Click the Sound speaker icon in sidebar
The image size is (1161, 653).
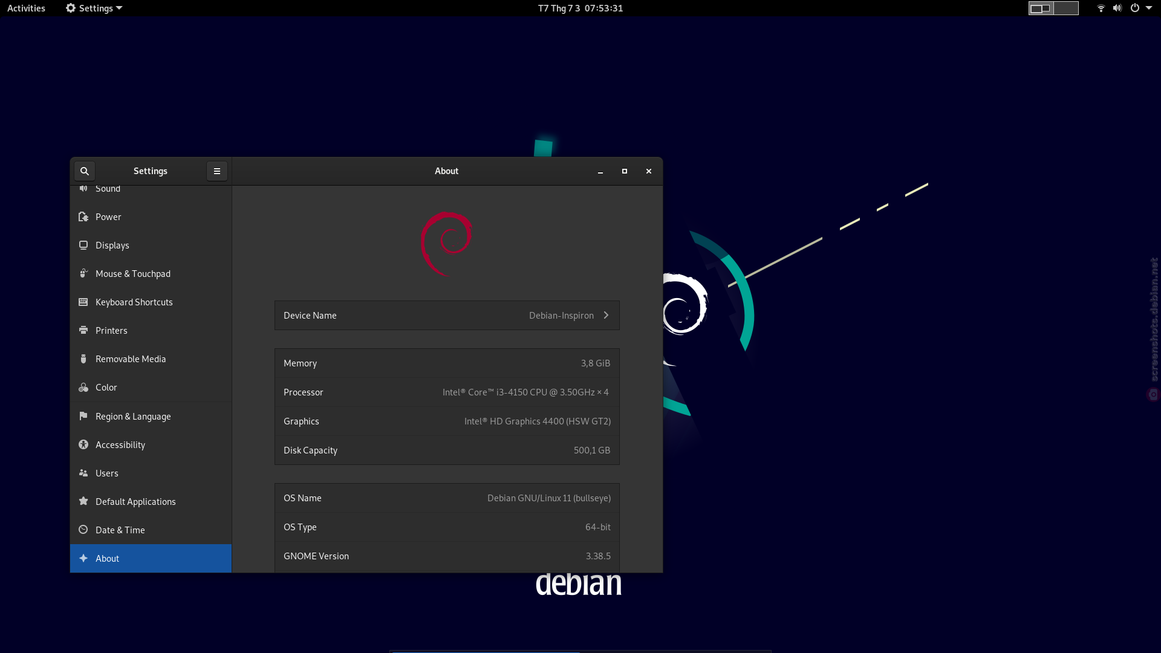coord(83,189)
